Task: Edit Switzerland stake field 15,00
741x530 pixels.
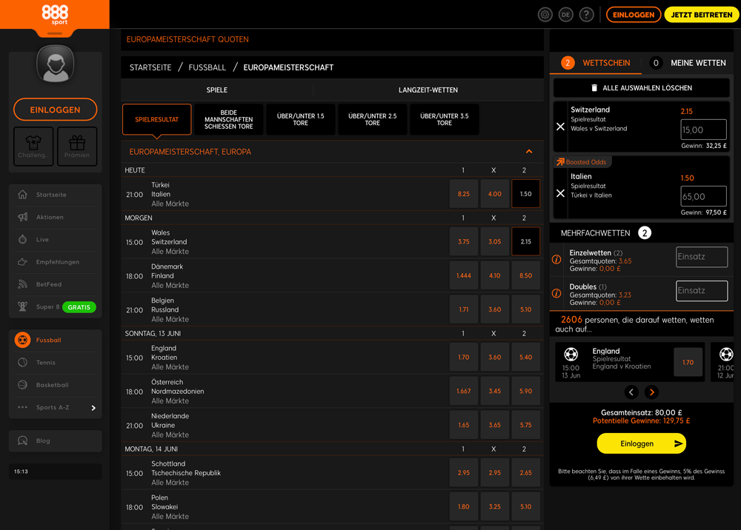Action: [703, 130]
